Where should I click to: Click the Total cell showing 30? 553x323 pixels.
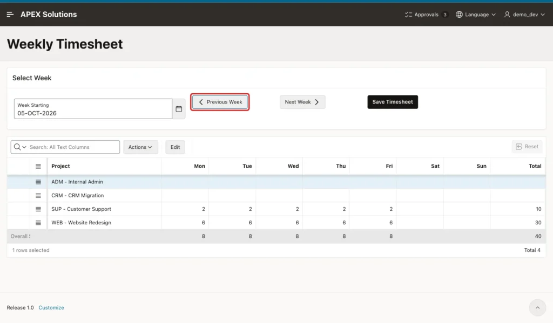coord(518,223)
